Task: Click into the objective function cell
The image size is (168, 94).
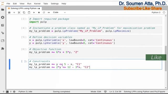Action: (95, 52)
